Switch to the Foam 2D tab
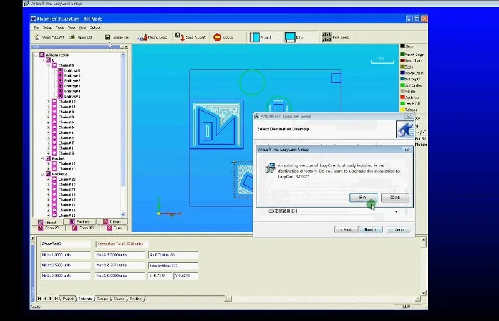 point(49,228)
